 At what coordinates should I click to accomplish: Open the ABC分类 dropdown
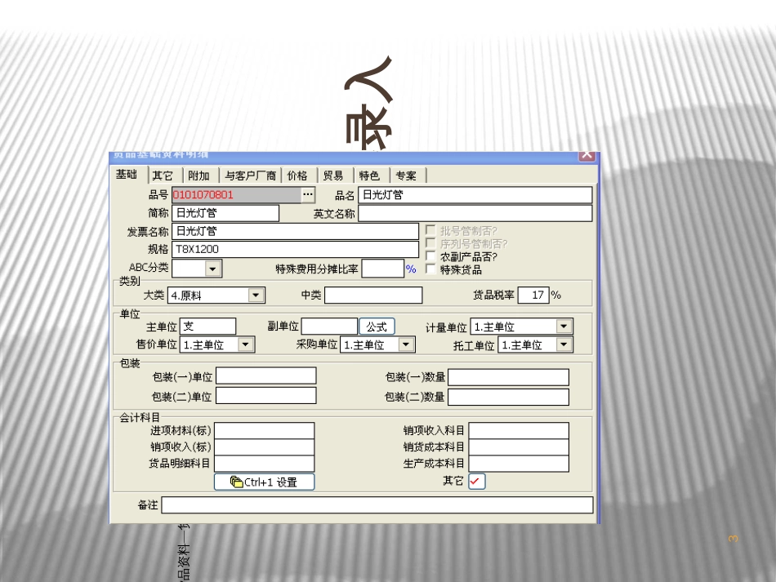pos(213,269)
